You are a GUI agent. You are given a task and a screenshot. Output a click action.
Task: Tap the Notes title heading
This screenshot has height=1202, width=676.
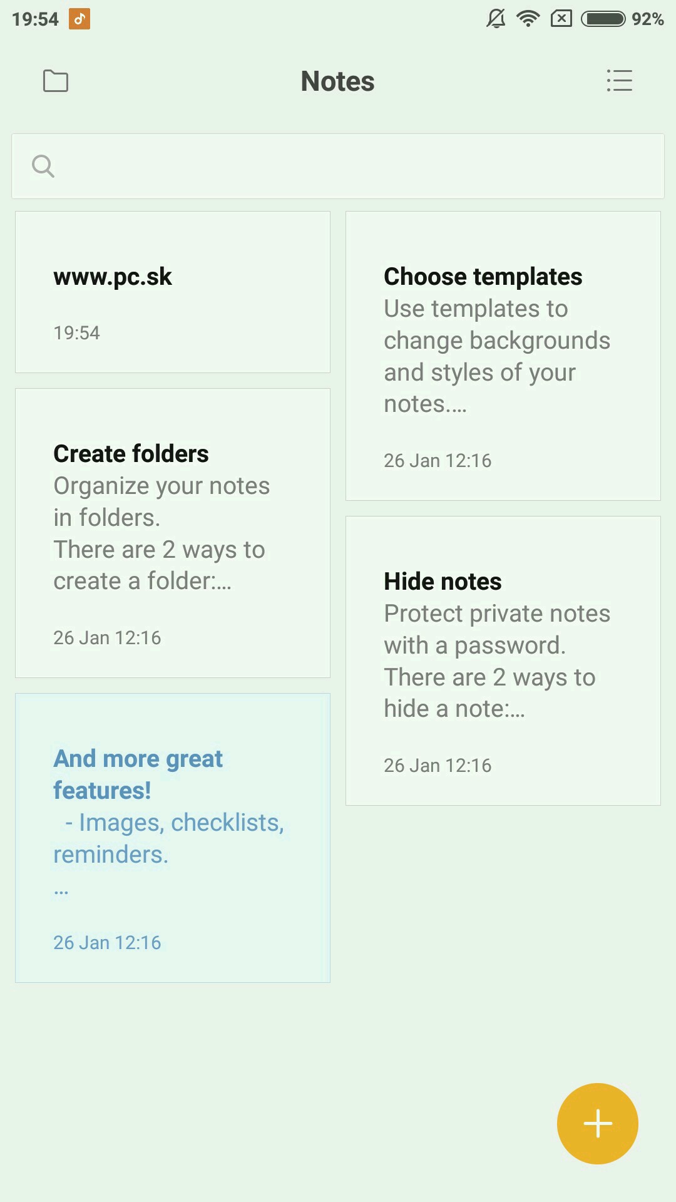pos(338,81)
